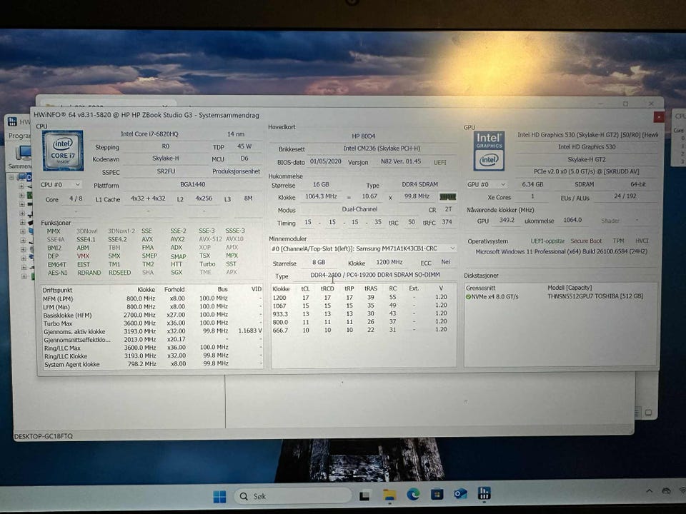Viewport: 686px width, 514px height.
Task: Click the Secure Boot label
Action: [x=586, y=241]
